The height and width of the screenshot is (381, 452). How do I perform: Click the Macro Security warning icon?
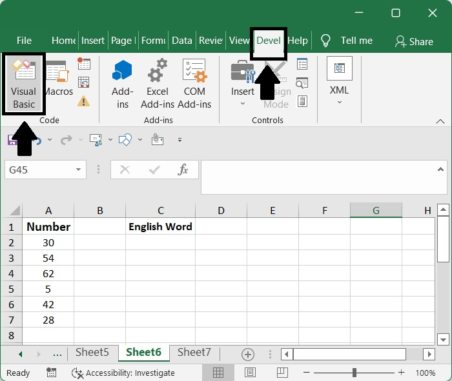click(84, 101)
